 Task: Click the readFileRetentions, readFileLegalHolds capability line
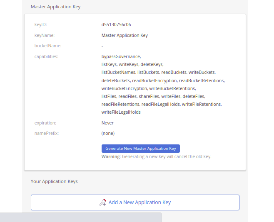162,104
